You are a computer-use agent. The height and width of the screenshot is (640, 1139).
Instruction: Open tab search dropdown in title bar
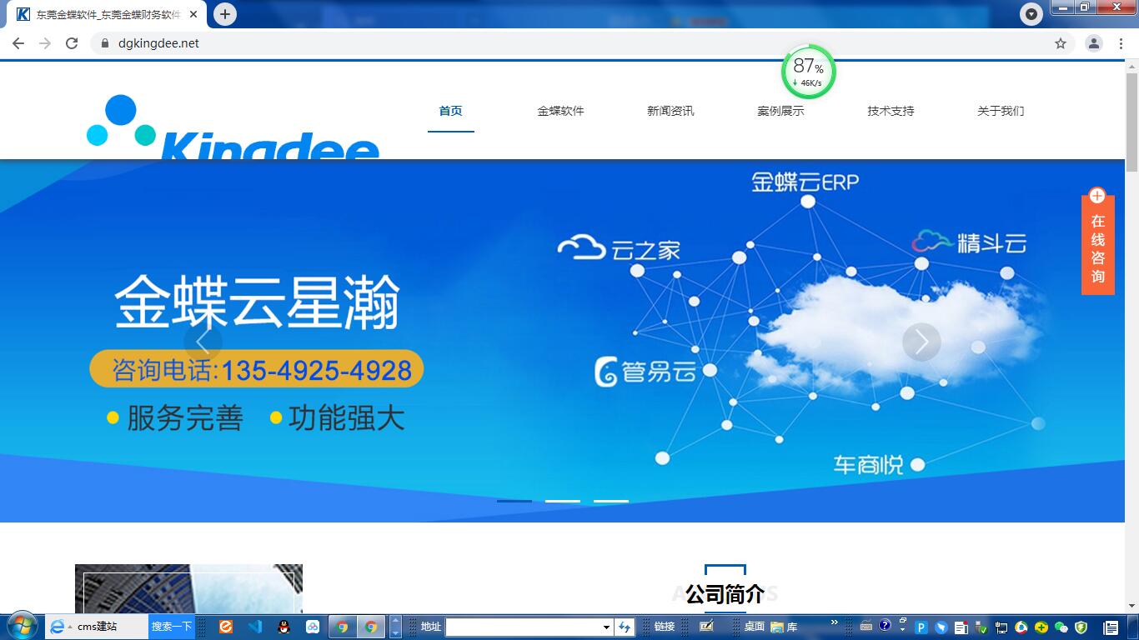point(1031,14)
